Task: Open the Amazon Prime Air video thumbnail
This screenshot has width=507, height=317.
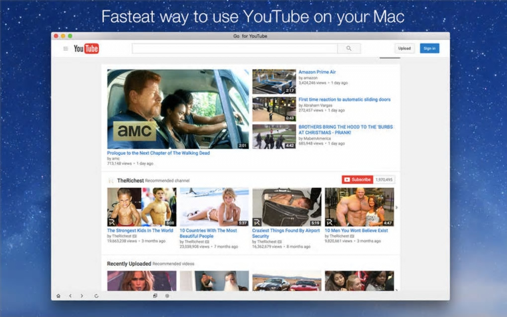Action: click(274, 81)
